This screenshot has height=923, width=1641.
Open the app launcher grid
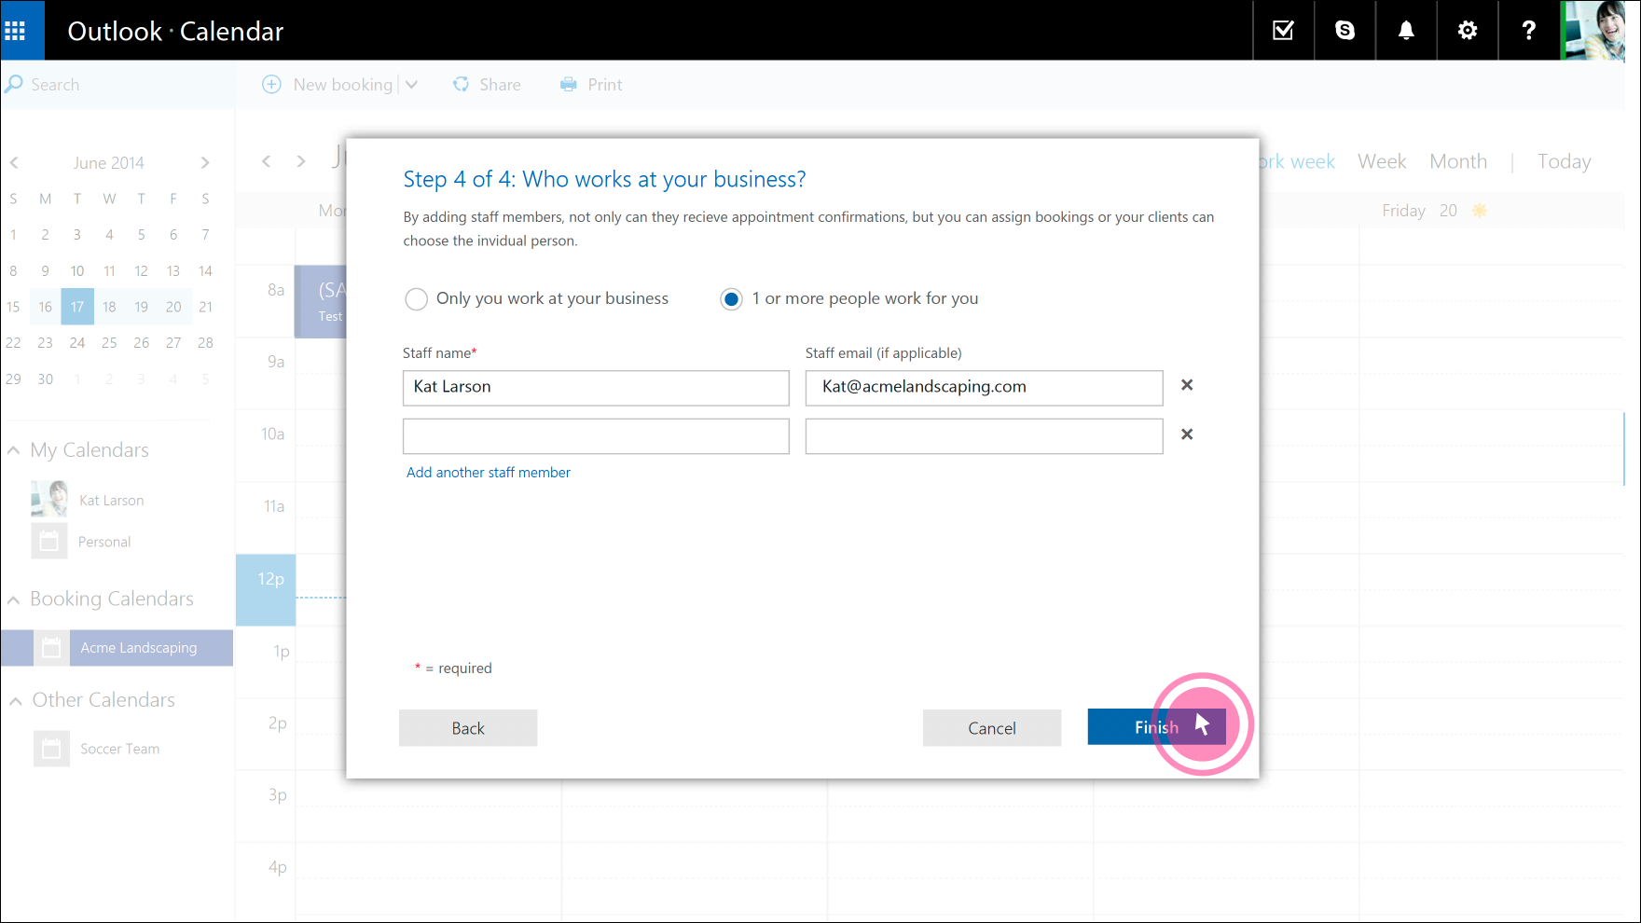click(x=15, y=31)
